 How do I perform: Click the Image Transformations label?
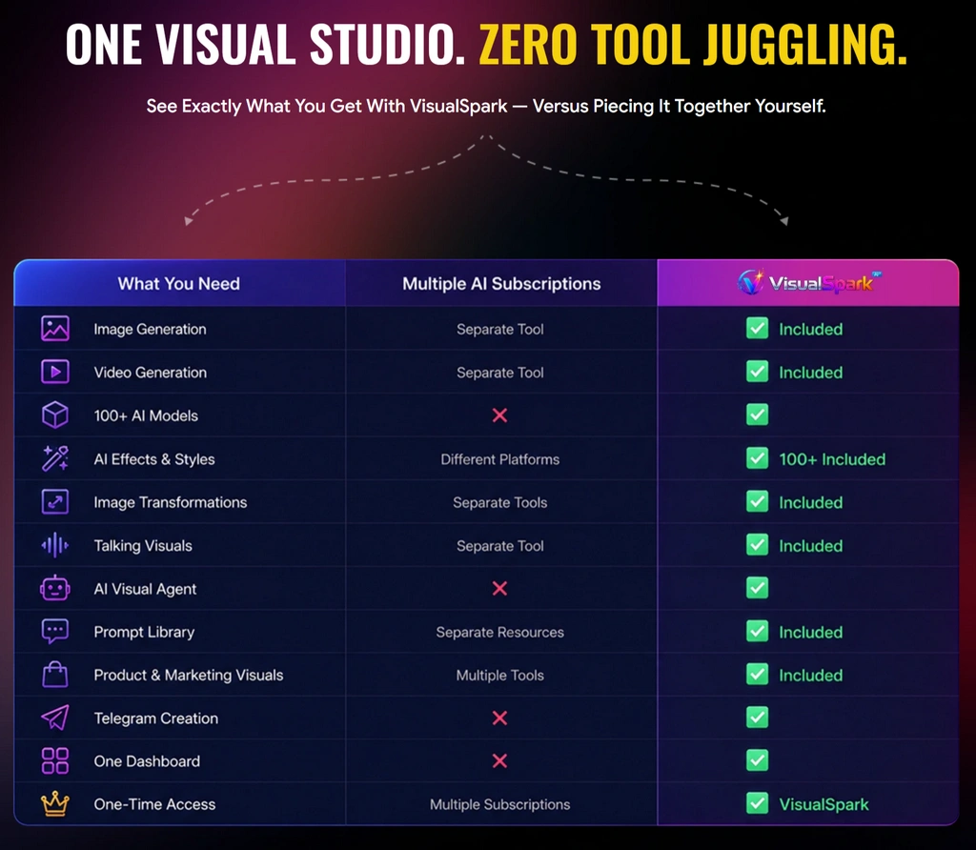(170, 502)
